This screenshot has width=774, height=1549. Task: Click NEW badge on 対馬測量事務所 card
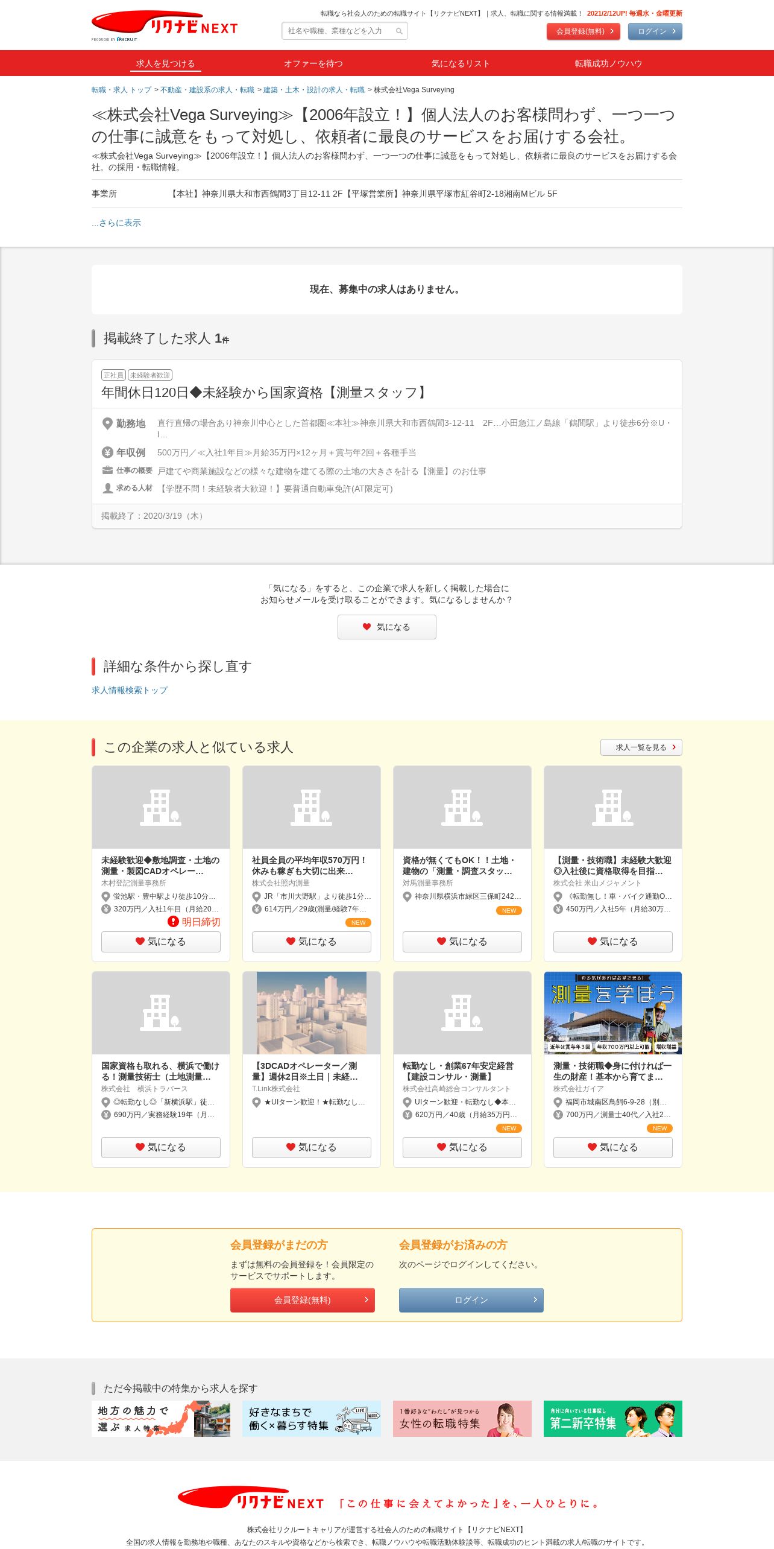[x=509, y=910]
